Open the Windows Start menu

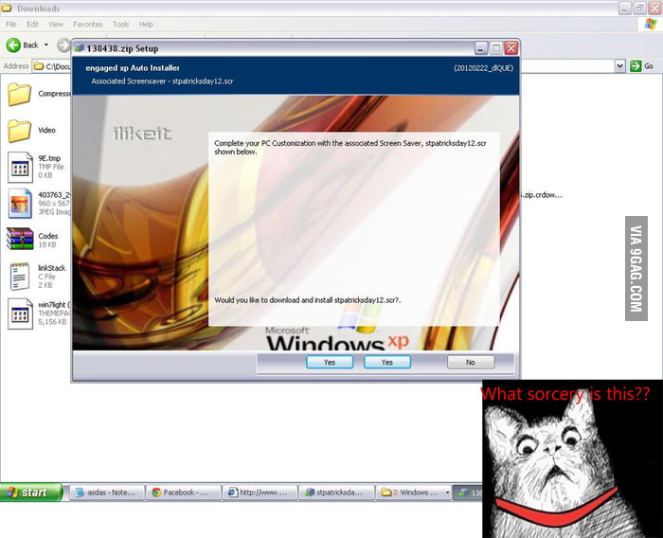pos(31,493)
